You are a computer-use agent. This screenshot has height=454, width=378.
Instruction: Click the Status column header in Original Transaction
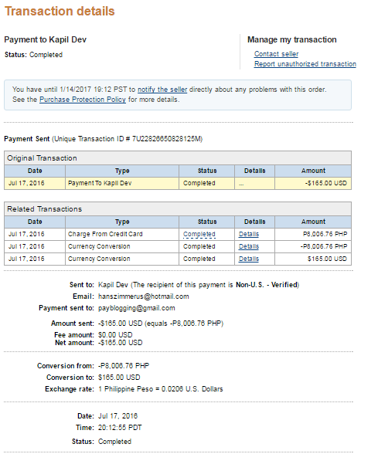click(207, 171)
